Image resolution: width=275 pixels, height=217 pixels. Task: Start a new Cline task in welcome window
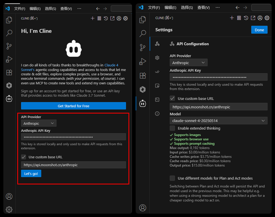[93, 18]
